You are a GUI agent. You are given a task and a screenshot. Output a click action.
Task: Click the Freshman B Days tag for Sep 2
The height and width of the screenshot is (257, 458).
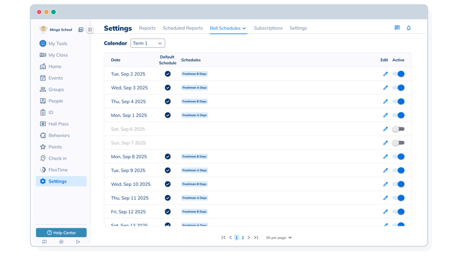point(194,74)
